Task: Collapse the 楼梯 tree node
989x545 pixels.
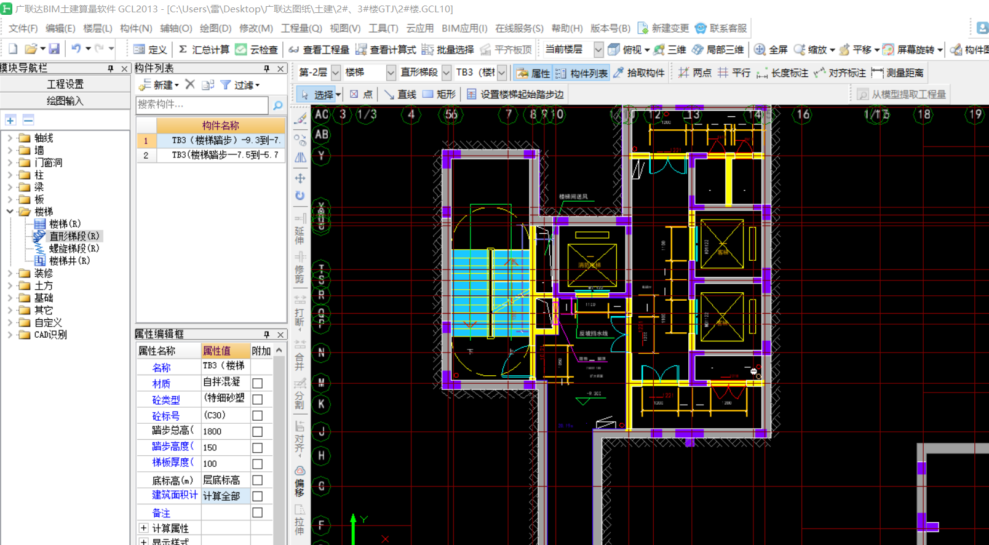Action: point(10,212)
